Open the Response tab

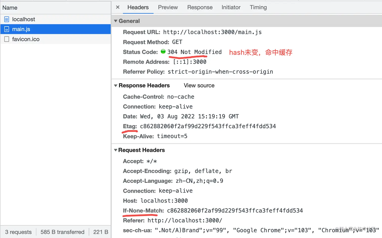[200, 7]
